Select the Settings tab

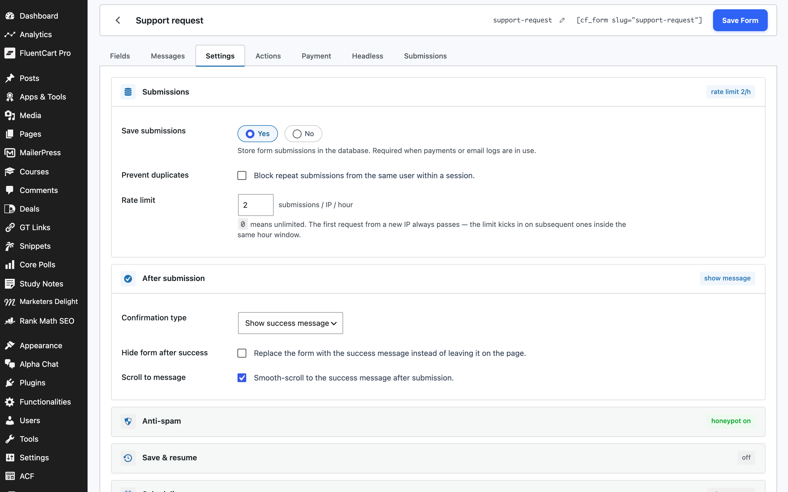pos(220,56)
